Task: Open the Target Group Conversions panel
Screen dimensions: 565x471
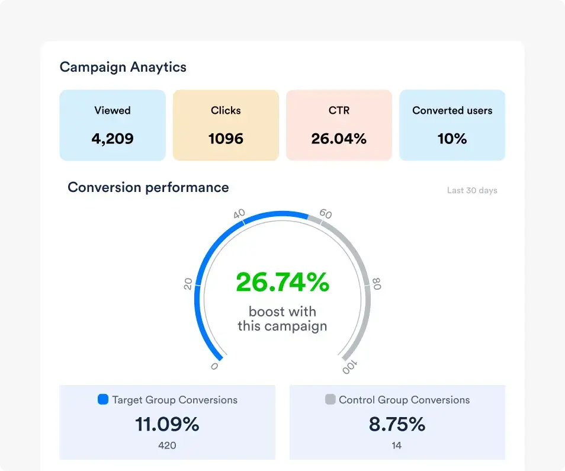Action: pyautogui.click(x=167, y=422)
